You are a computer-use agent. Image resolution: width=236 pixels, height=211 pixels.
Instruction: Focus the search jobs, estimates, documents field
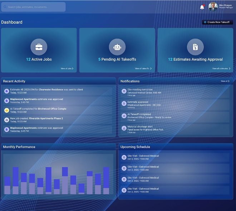[33, 7]
